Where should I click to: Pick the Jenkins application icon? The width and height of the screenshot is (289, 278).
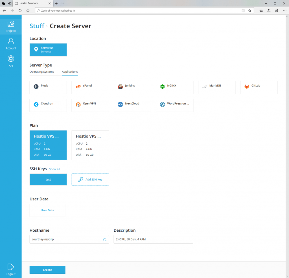pyautogui.click(x=120, y=86)
